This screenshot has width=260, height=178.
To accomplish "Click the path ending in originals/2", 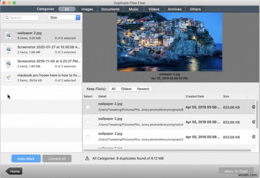I will (x=141, y=140).
